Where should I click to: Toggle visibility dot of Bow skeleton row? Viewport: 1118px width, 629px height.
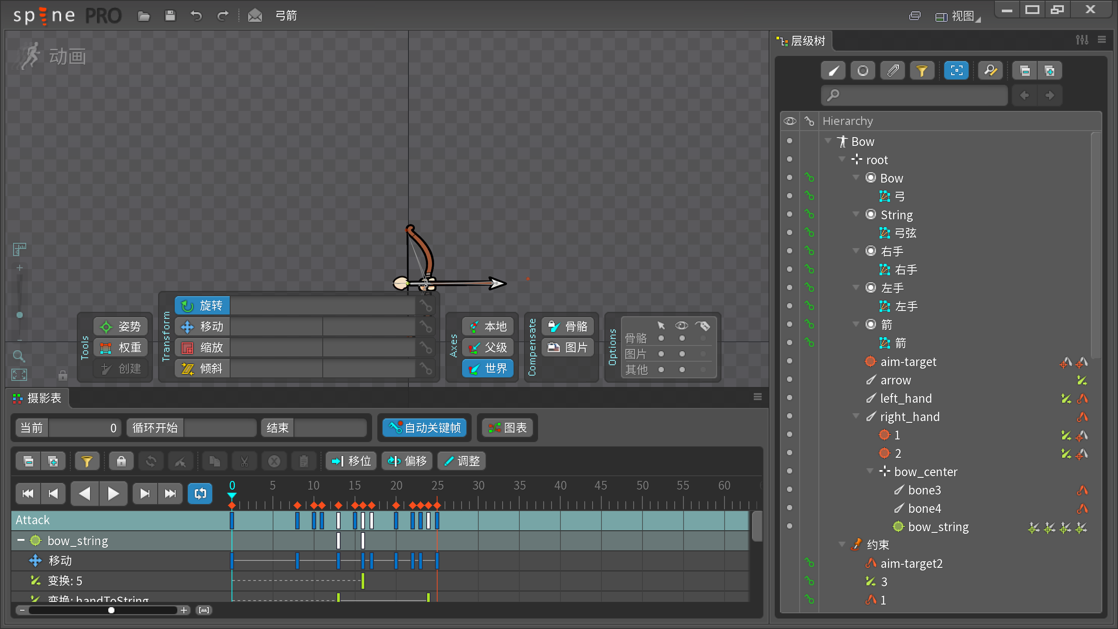(790, 141)
